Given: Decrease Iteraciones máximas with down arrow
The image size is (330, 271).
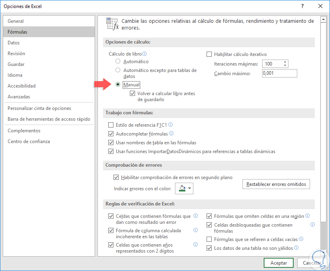Looking at the screenshot, I should (285, 66).
